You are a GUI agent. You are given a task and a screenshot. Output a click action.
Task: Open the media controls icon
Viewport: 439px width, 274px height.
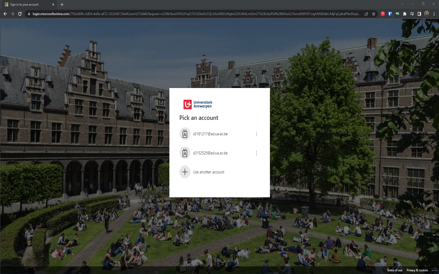(x=412, y=14)
